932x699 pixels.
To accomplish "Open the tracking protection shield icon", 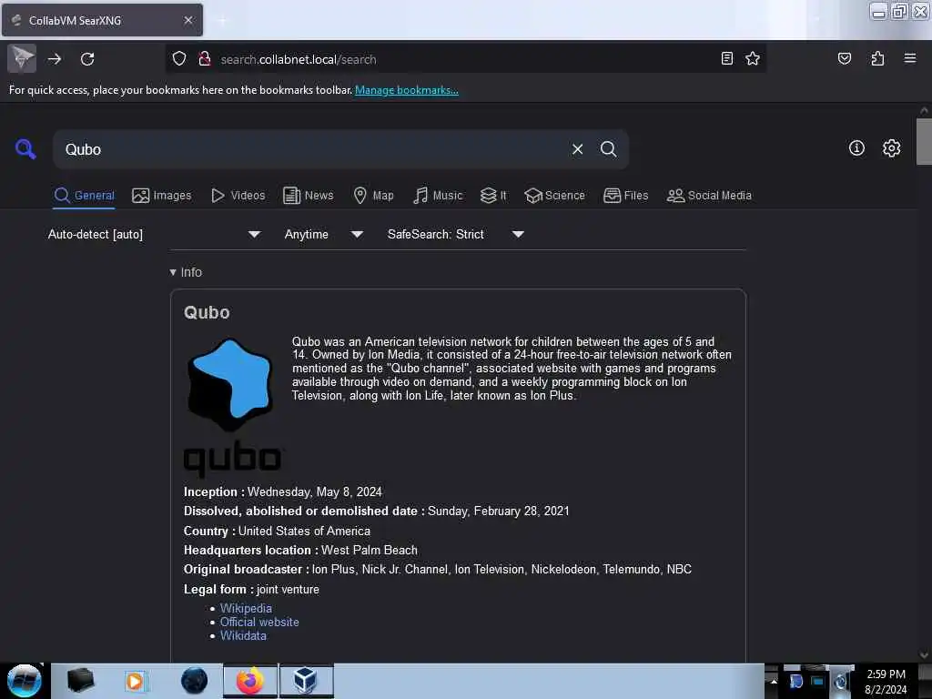I will (179, 59).
